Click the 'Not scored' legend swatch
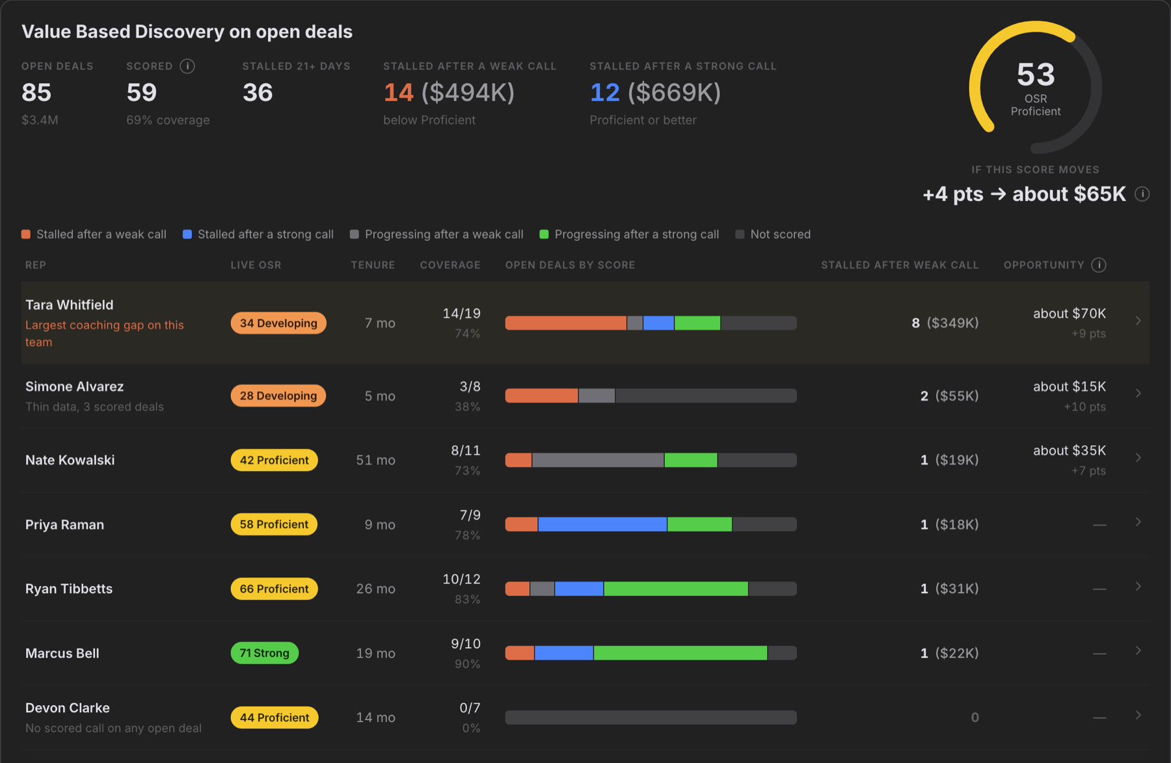The width and height of the screenshot is (1171, 763). click(x=740, y=234)
